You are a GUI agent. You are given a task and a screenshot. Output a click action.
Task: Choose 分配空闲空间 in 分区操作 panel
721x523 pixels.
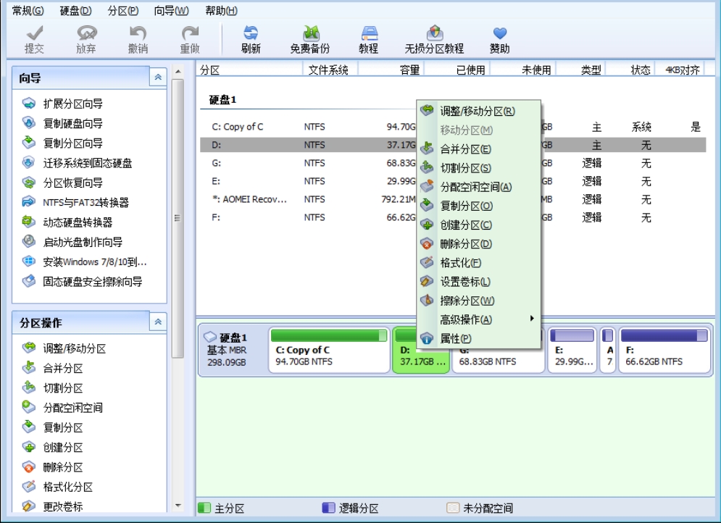(x=62, y=408)
